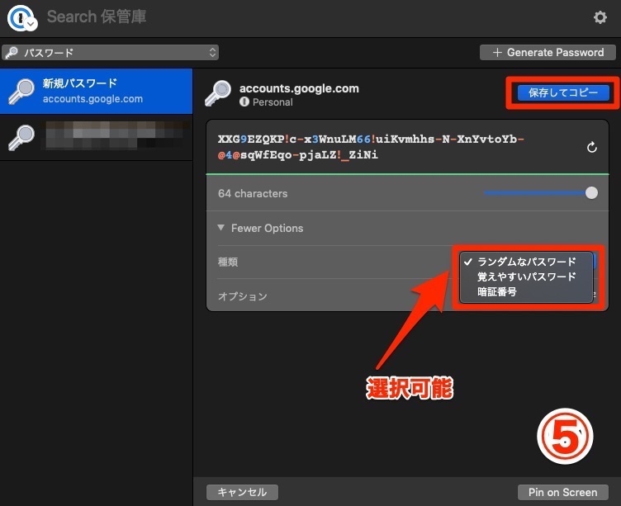Select the 新規パスワード list item
Screen dimensions: 621x506
coord(96,91)
